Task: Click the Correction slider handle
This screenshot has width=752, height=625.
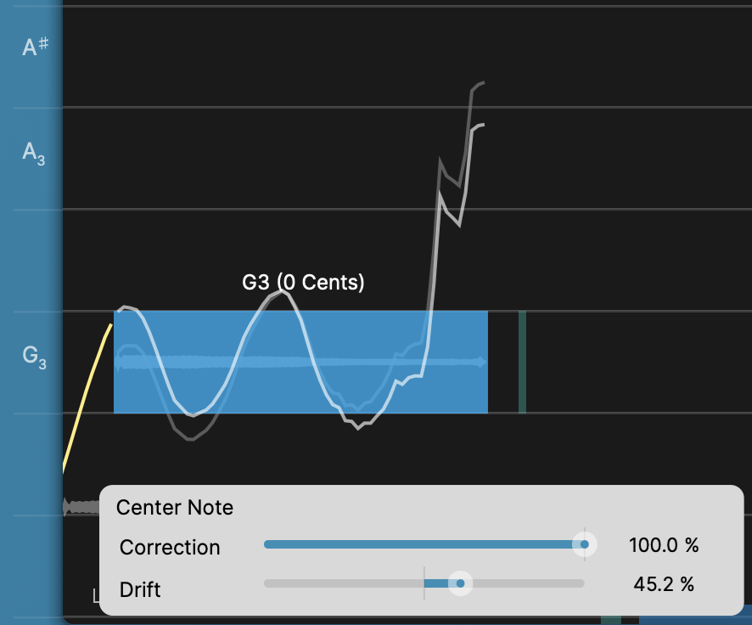Action: click(x=584, y=544)
